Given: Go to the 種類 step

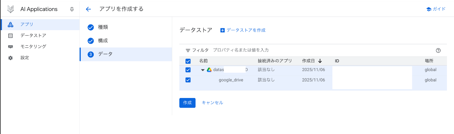Looking at the screenshot, I should (103, 27).
